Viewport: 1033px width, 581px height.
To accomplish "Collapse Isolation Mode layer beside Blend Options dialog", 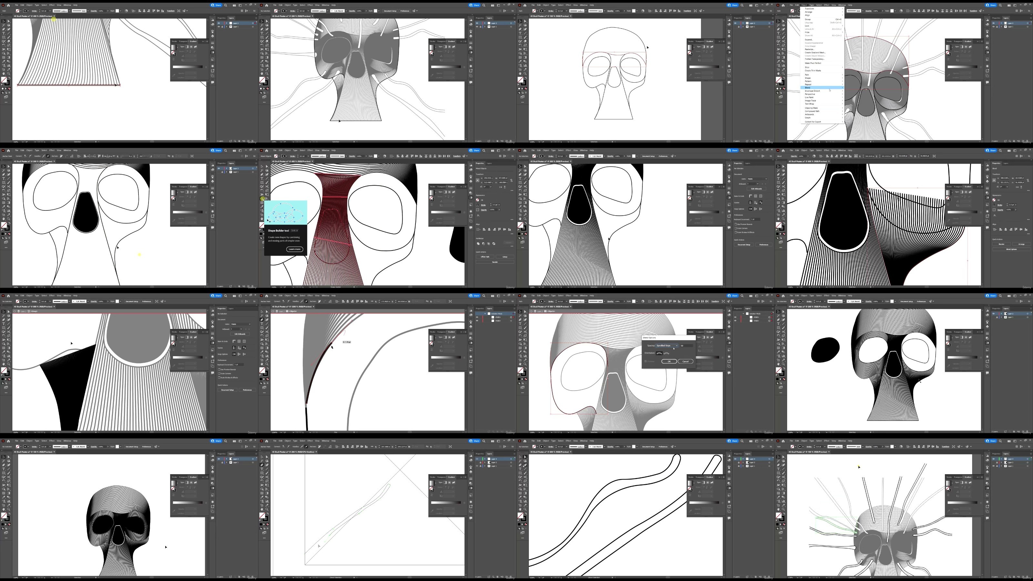I will point(743,313).
